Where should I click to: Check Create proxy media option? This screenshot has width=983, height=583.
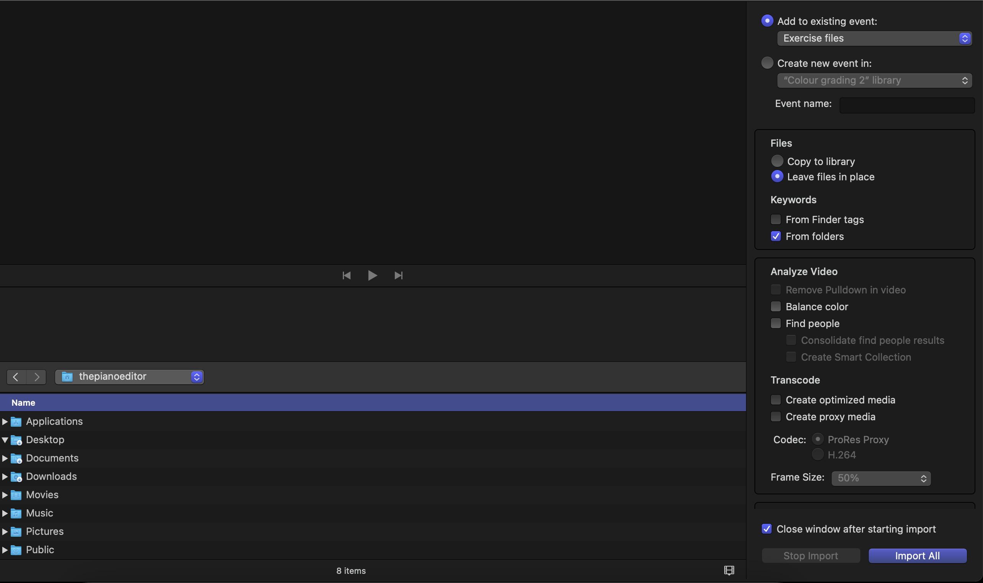click(x=775, y=416)
